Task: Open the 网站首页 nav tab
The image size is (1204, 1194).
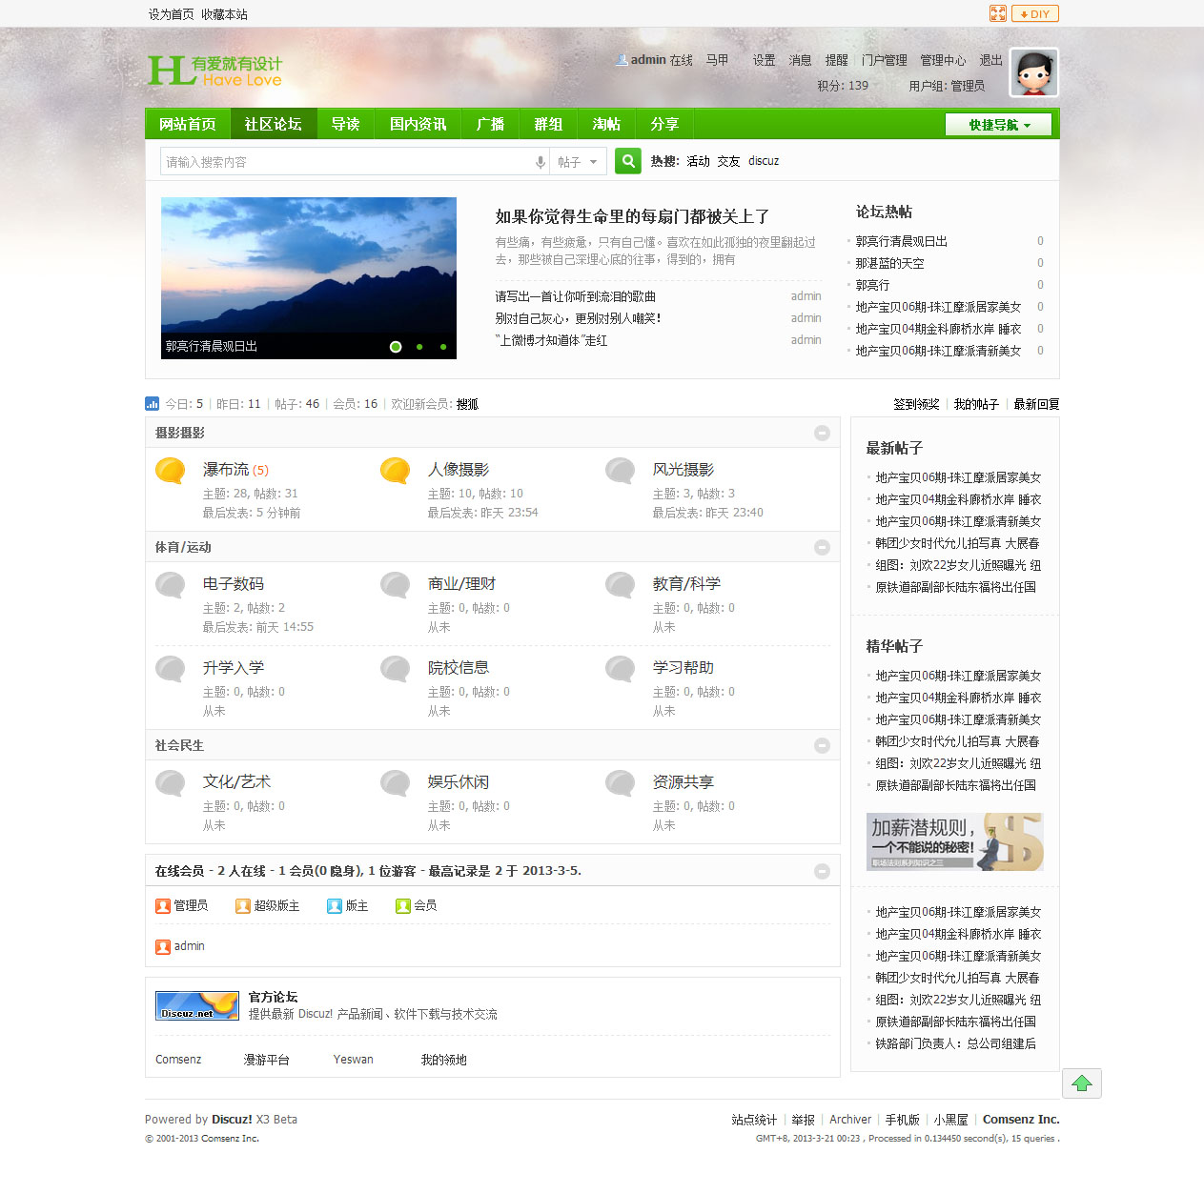Action: 188,124
